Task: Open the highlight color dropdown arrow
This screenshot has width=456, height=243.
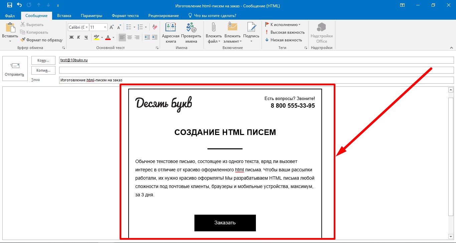Action: pos(102,37)
